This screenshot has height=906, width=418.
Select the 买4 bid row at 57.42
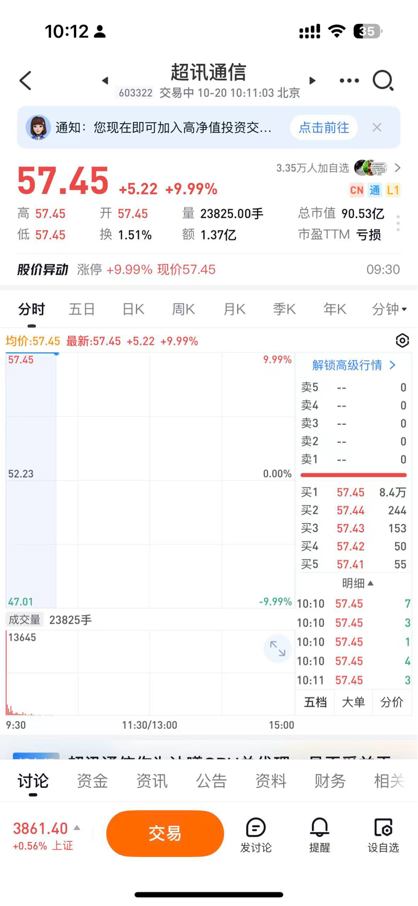[353, 546]
